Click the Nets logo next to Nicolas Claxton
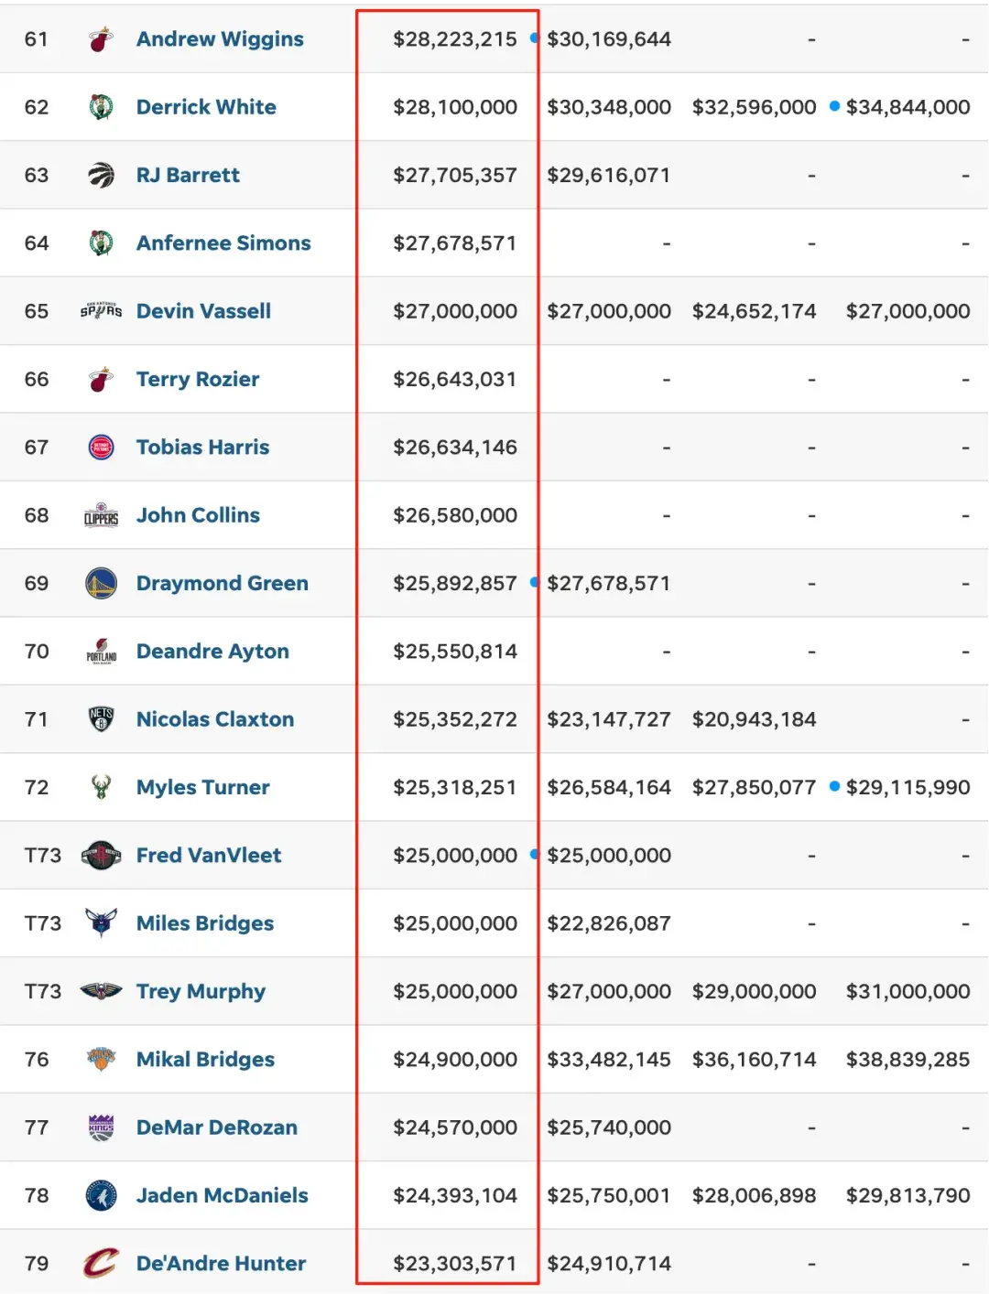989x1294 pixels. (x=101, y=719)
